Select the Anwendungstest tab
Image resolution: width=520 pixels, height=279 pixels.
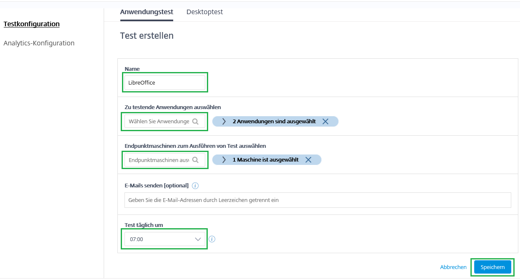pos(147,12)
